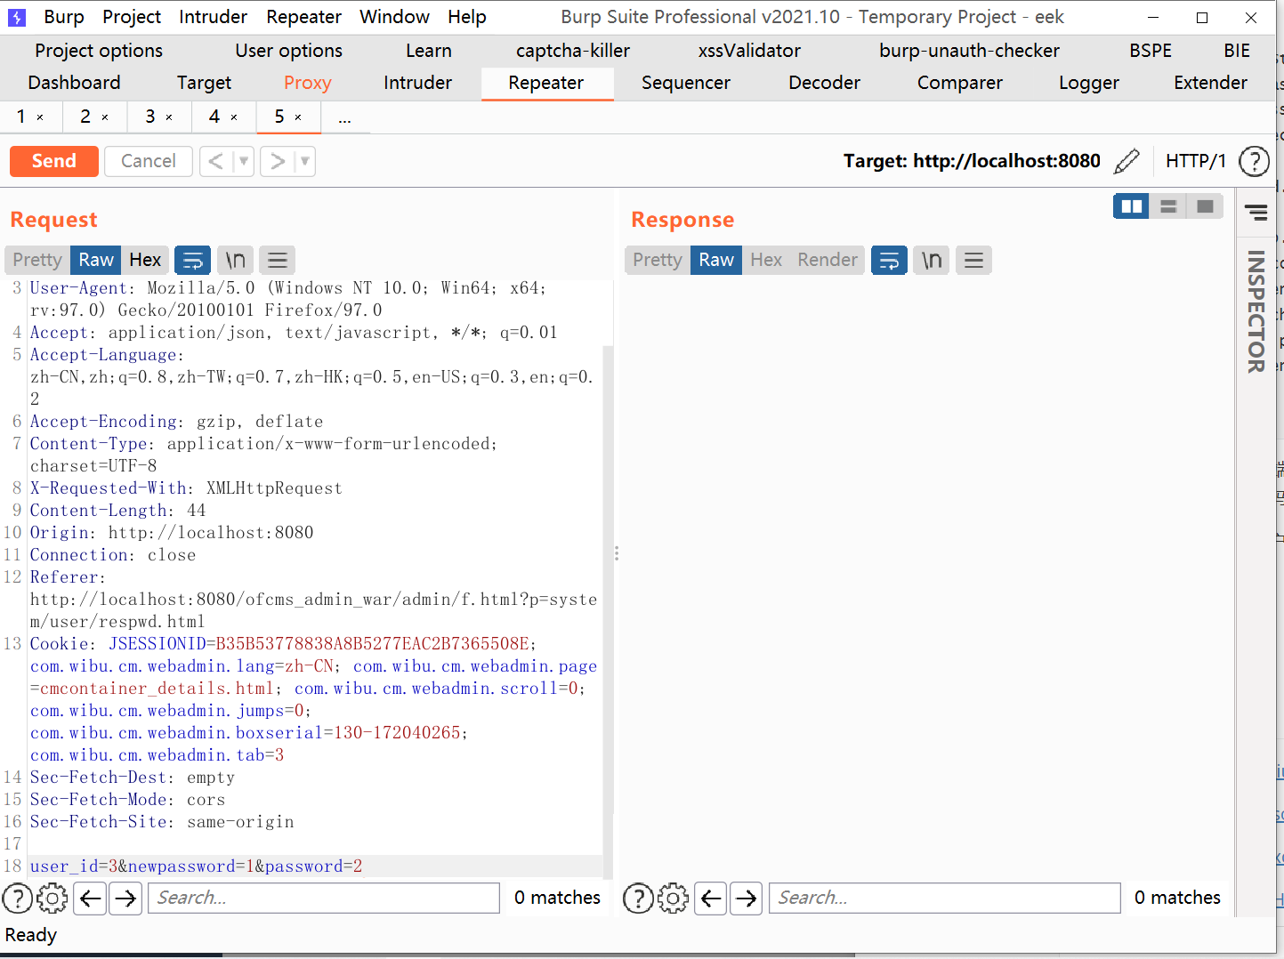Switch to the Dashboard tab
Viewport: 1284px width, 959px height.
tap(74, 83)
